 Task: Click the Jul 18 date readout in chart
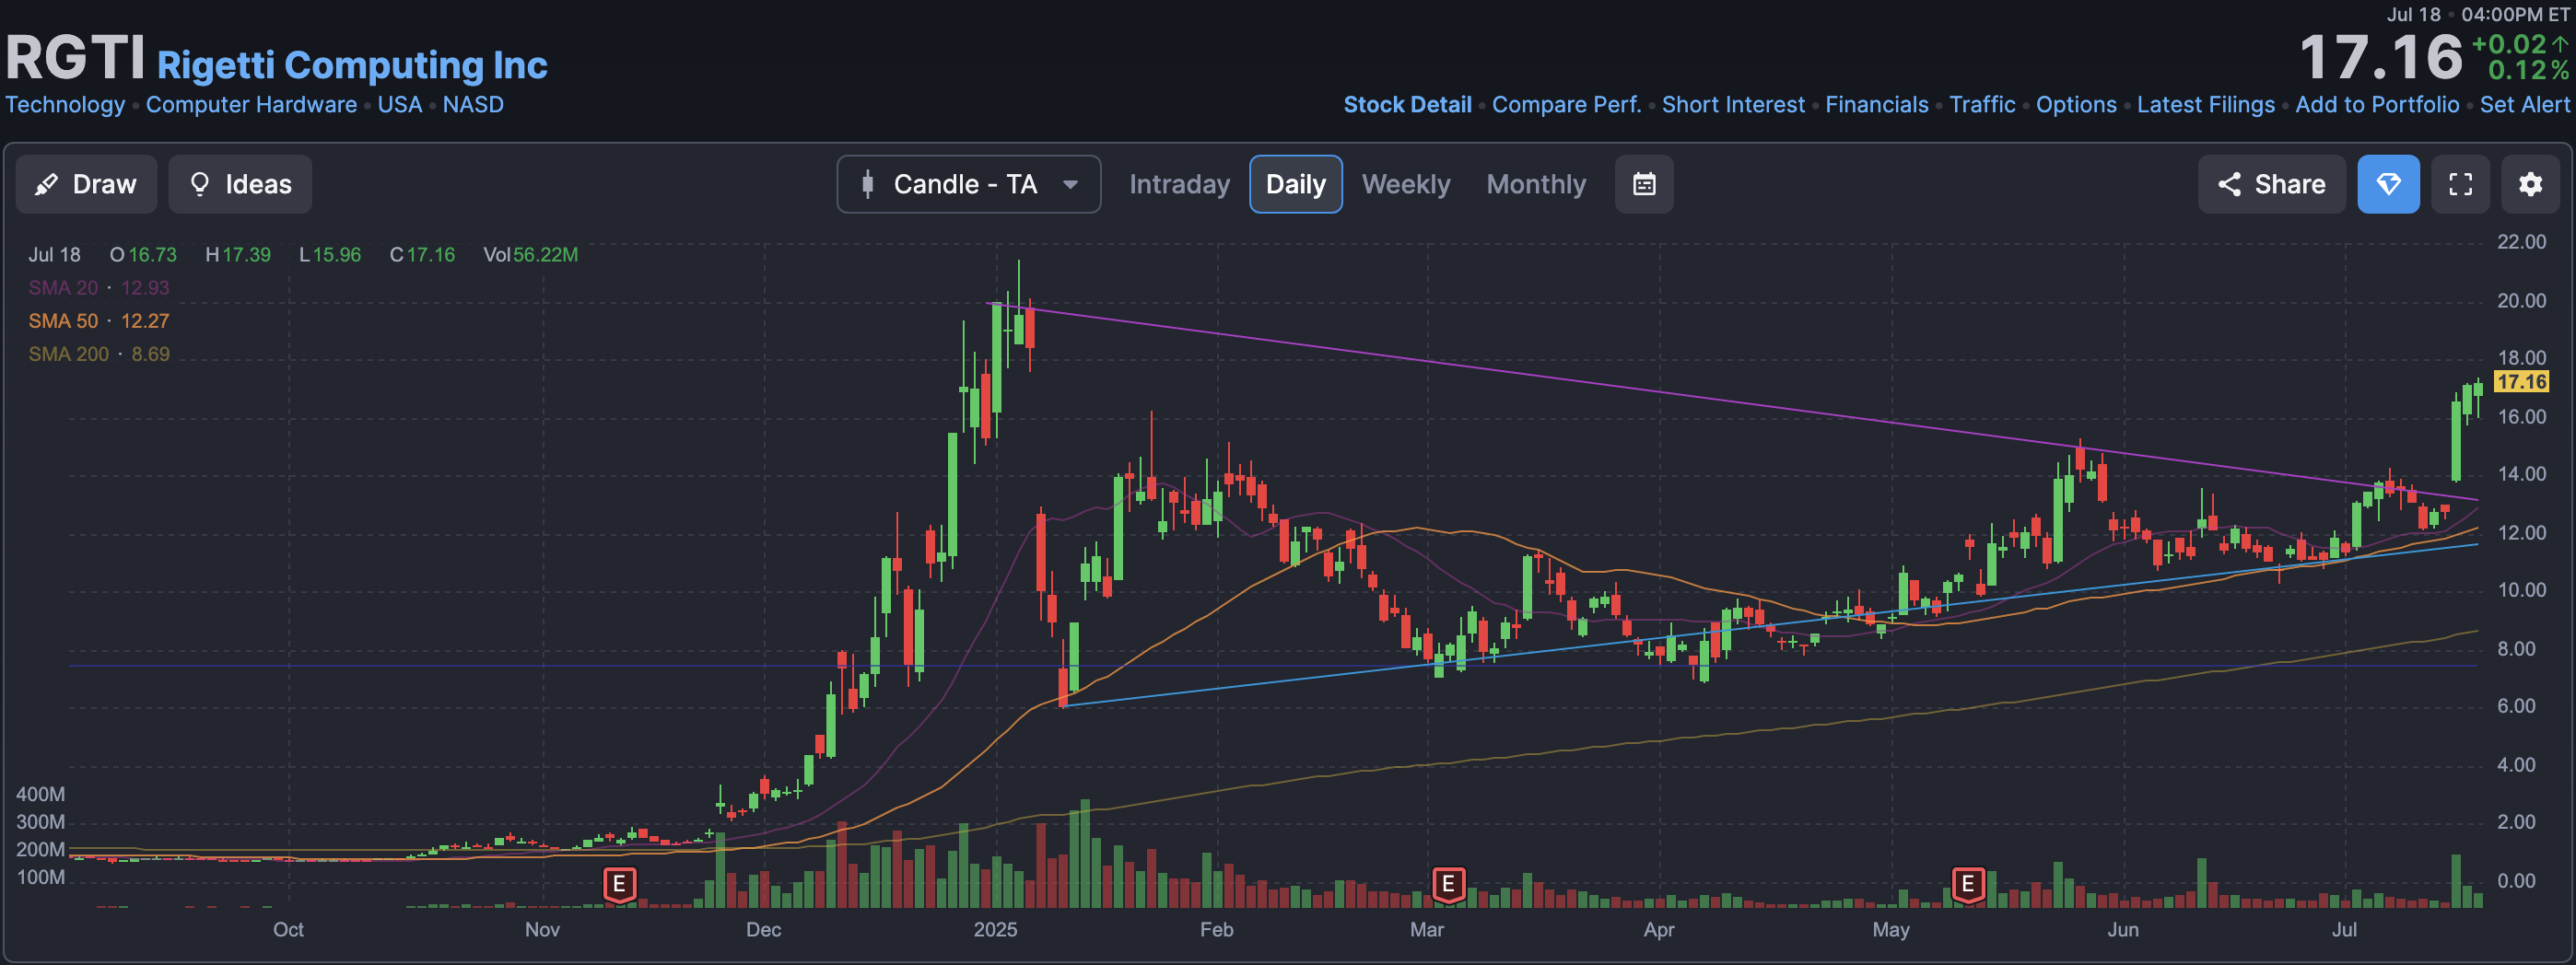pos(54,255)
